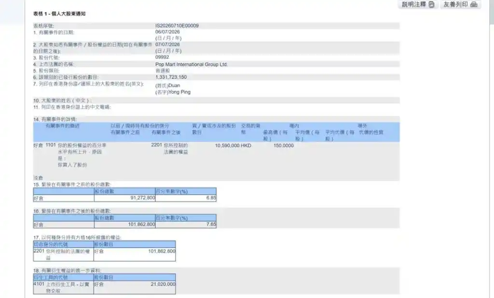
Task: Click the 18. 有關衍生權益的進一步資料 heading
Action: point(67,270)
